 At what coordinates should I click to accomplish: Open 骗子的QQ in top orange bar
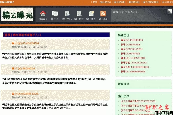106,2
